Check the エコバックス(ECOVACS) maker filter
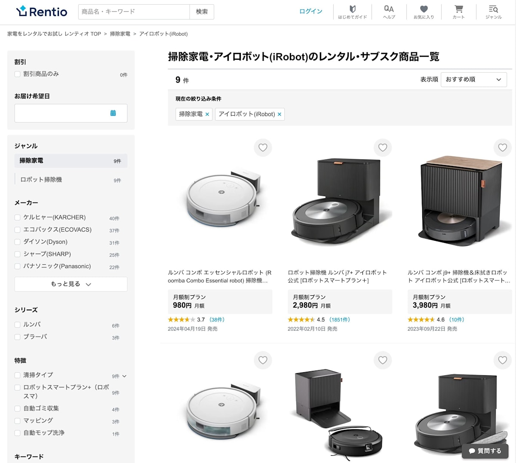 pos(18,230)
